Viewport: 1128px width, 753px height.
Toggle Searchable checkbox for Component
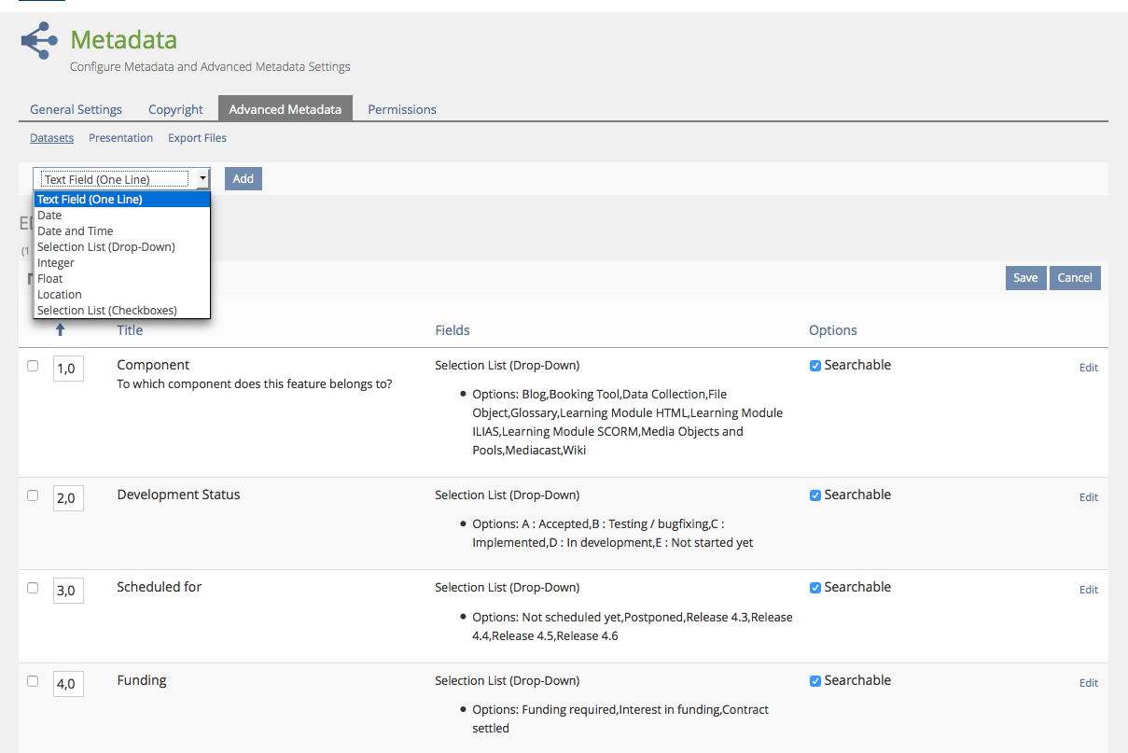coord(815,366)
